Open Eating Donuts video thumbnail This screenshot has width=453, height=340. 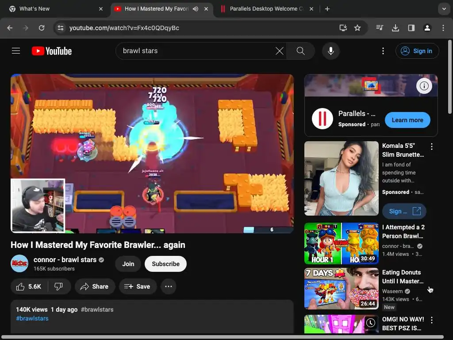click(342, 289)
